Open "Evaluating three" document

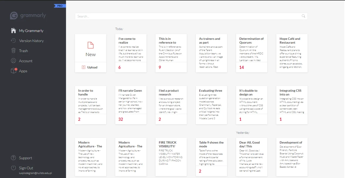click(x=211, y=105)
